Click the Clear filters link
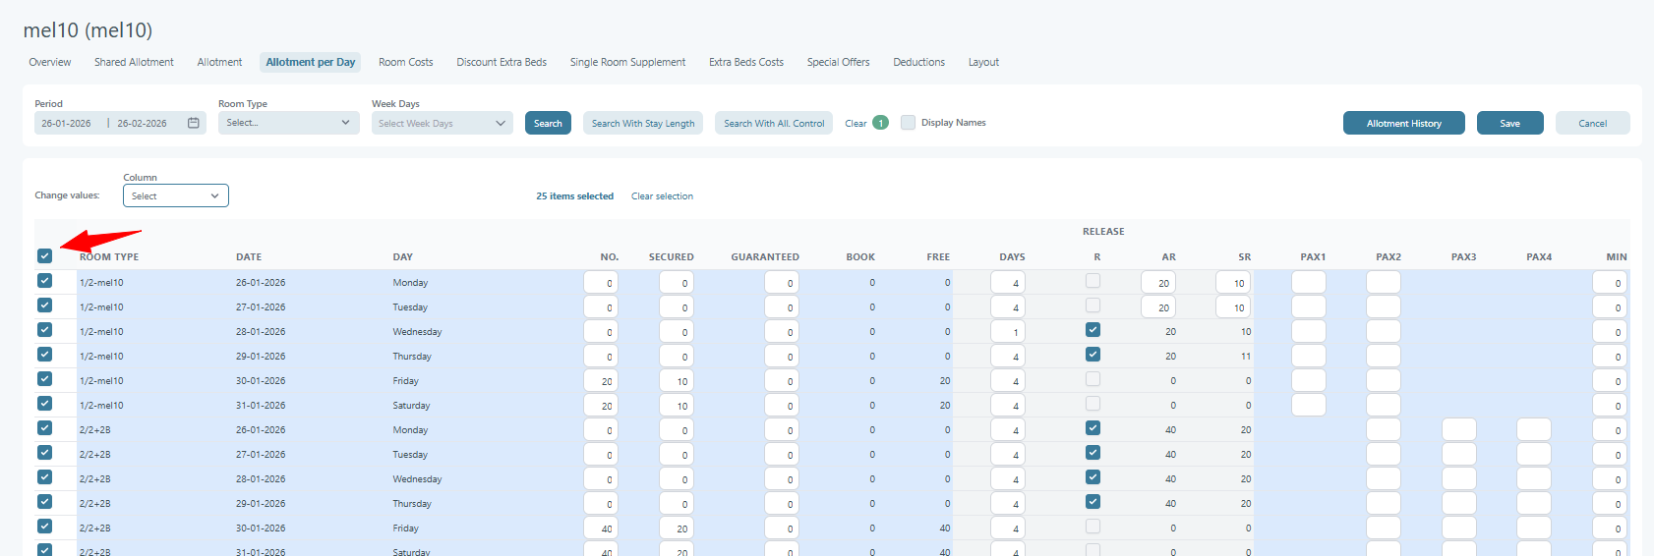The width and height of the screenshot is (1654, 556). pyautogui.click(x=856, y=123)
